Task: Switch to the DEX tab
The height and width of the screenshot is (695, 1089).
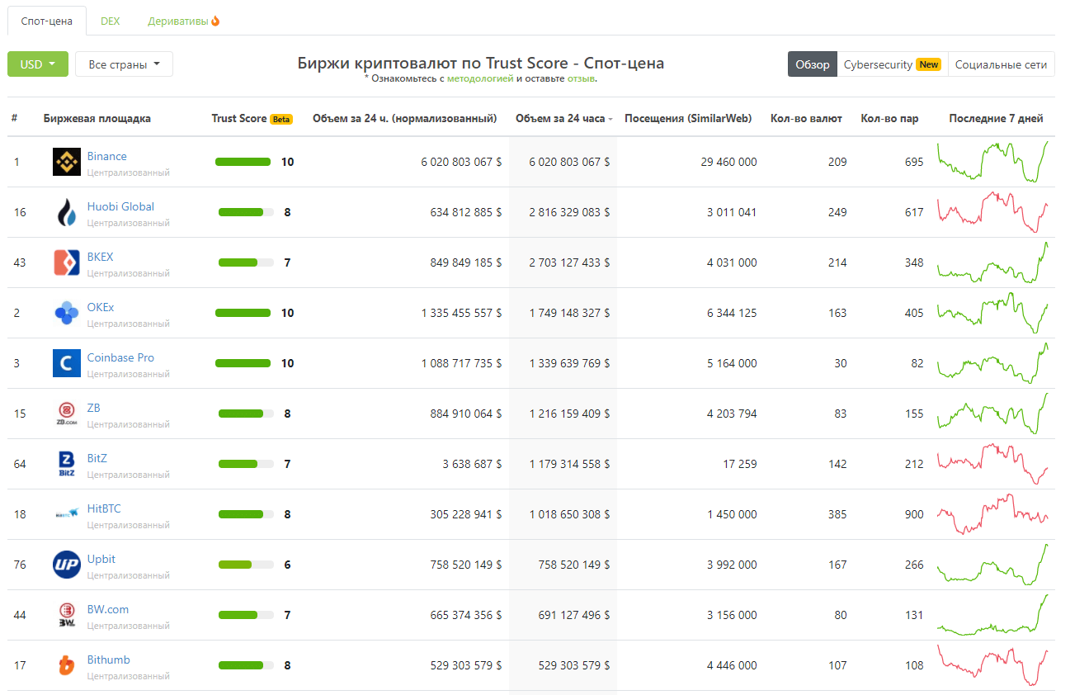Action: point(111,21)
